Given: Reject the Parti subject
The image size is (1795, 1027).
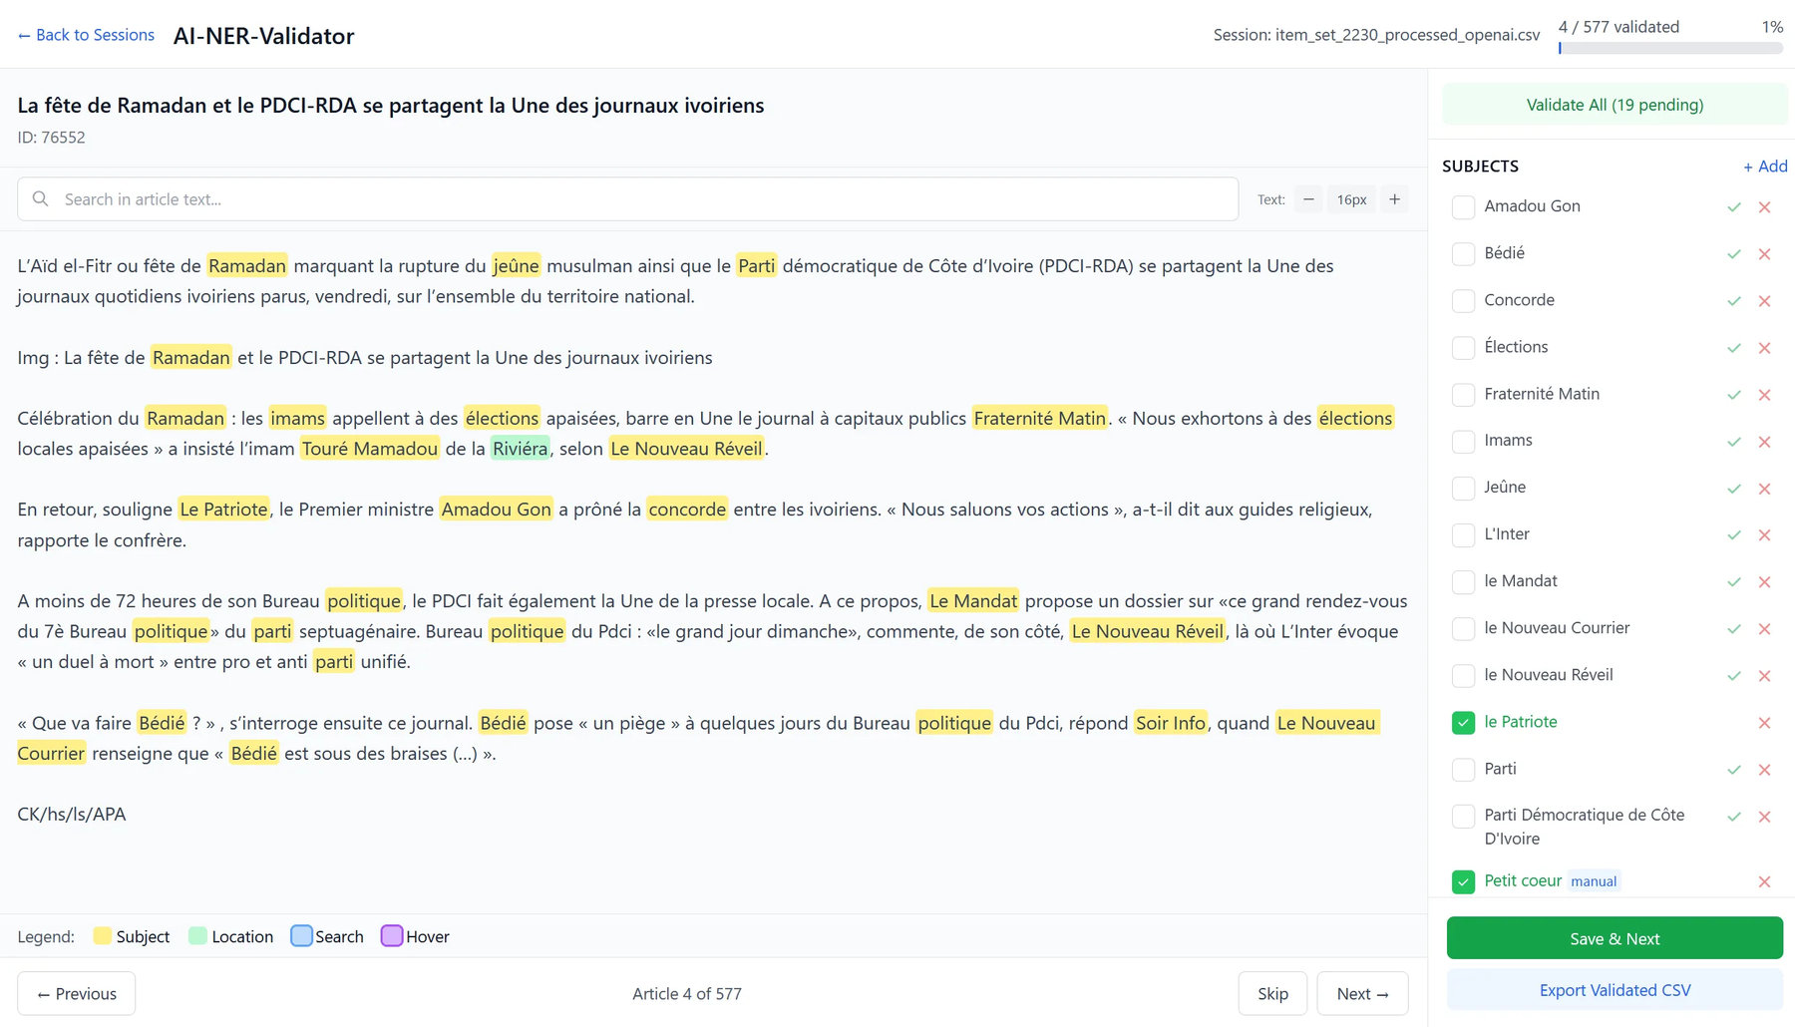Looking at the screenshot, I should [x=1764, y=770].
